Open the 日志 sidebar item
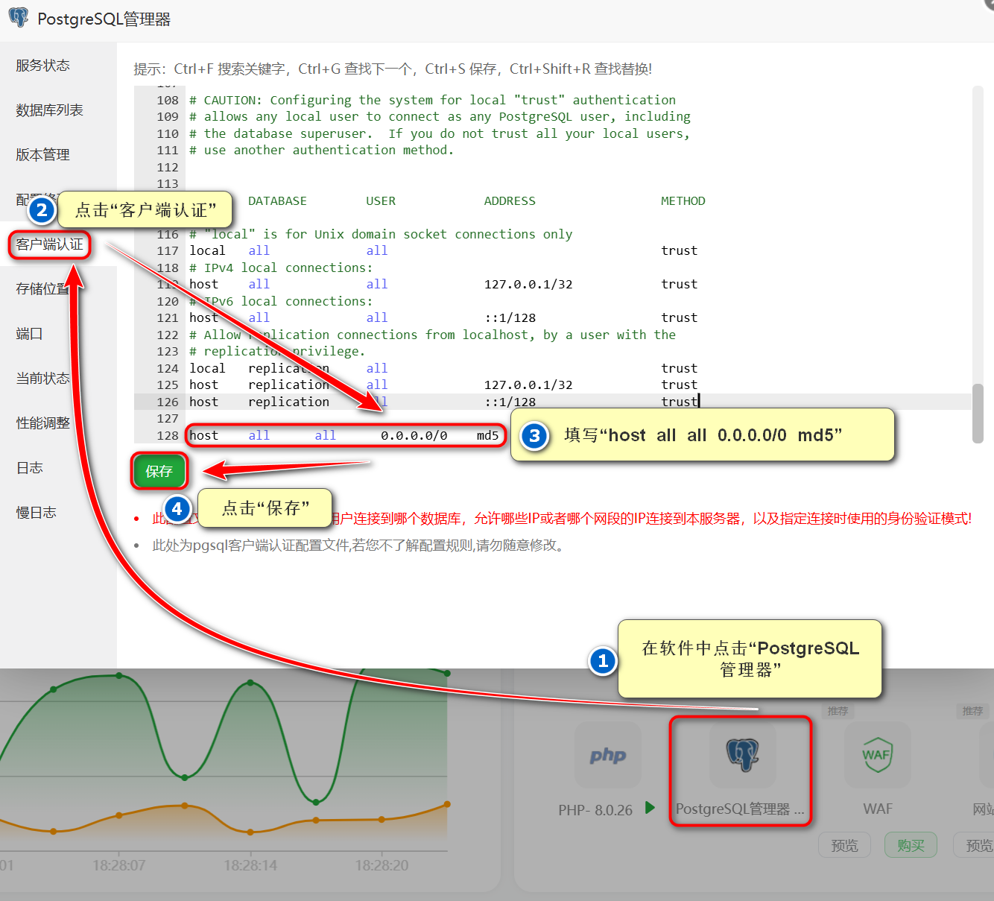This screenshot has height=901, width=994. pos(30,468)
